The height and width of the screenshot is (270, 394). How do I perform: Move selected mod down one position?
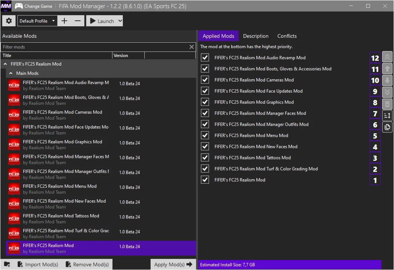(x=387, y=80)
